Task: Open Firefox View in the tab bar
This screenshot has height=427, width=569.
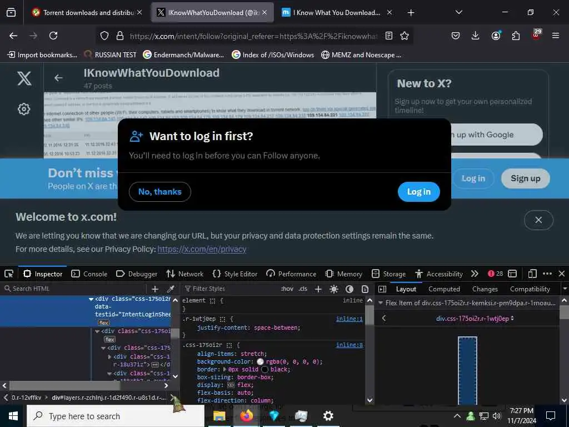Action: pyautogui.click(x=11, y=13)
